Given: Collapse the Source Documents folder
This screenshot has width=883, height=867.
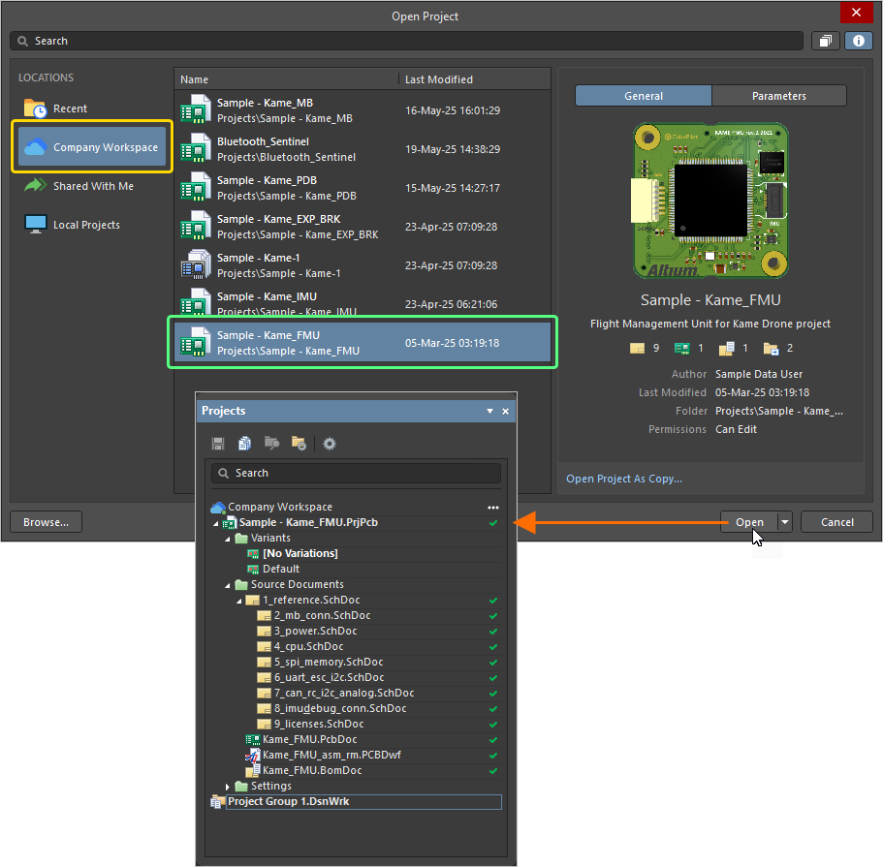Looking at the screenshot, I should point(228,585).
